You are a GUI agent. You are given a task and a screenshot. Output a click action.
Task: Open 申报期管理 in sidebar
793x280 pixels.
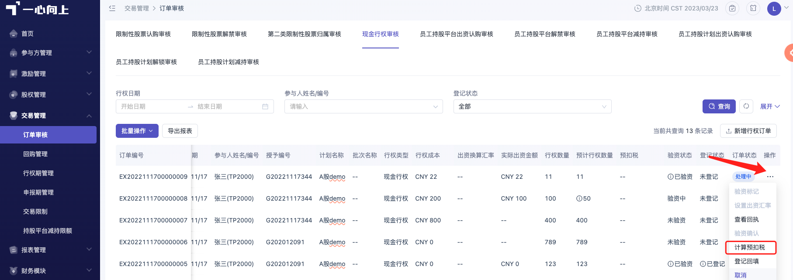(48, 192)
